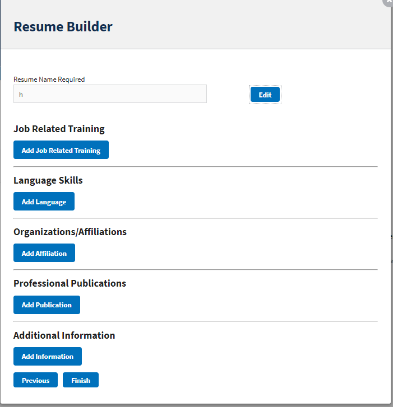Image resolution: width=393 pixels, height=407 pixels.
Task: Click the Add Publication button
Action: (47, 305)
